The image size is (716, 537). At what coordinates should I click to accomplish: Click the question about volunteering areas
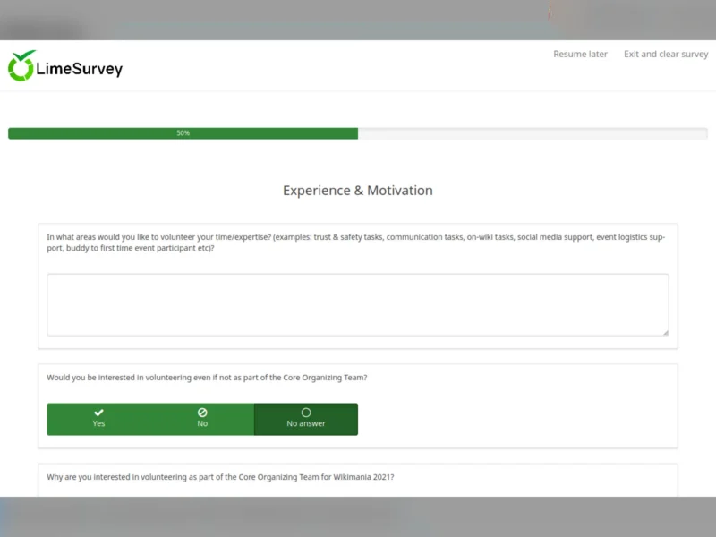point(356,243)
